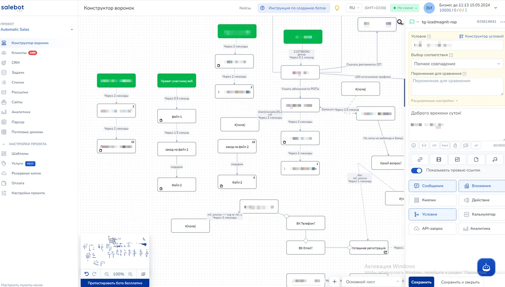Go to Рассылки in the sidebar
This screenshot has width=505, height=287.
pos(20,92)
